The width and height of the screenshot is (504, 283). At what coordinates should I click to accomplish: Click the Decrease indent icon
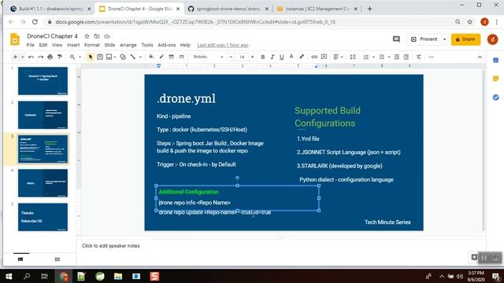tap(397, 57)
